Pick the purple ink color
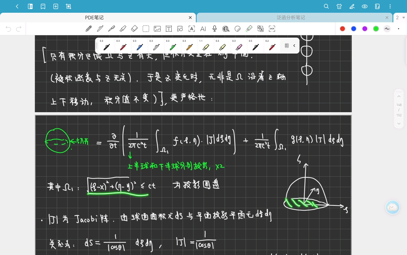 point(365,29)
